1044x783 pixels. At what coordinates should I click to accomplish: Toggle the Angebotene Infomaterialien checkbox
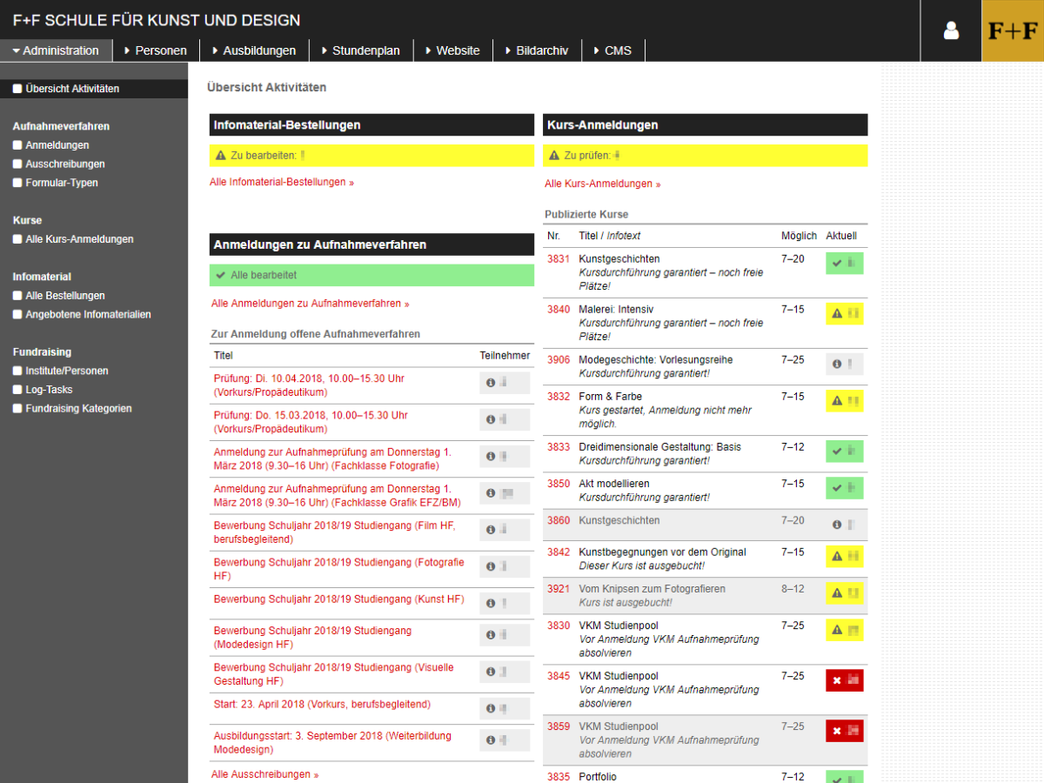click(x=17, y=314)
